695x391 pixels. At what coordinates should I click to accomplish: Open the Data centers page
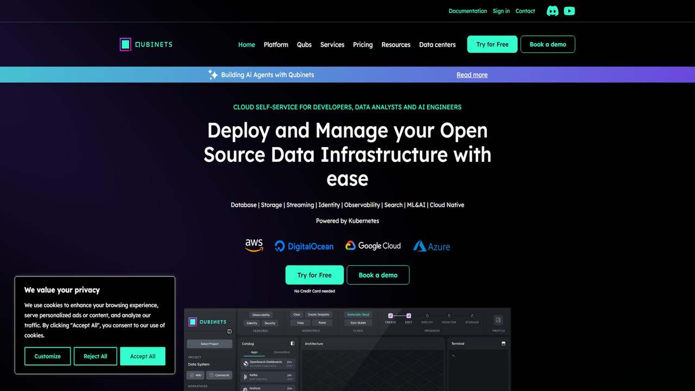pos(437,45)
